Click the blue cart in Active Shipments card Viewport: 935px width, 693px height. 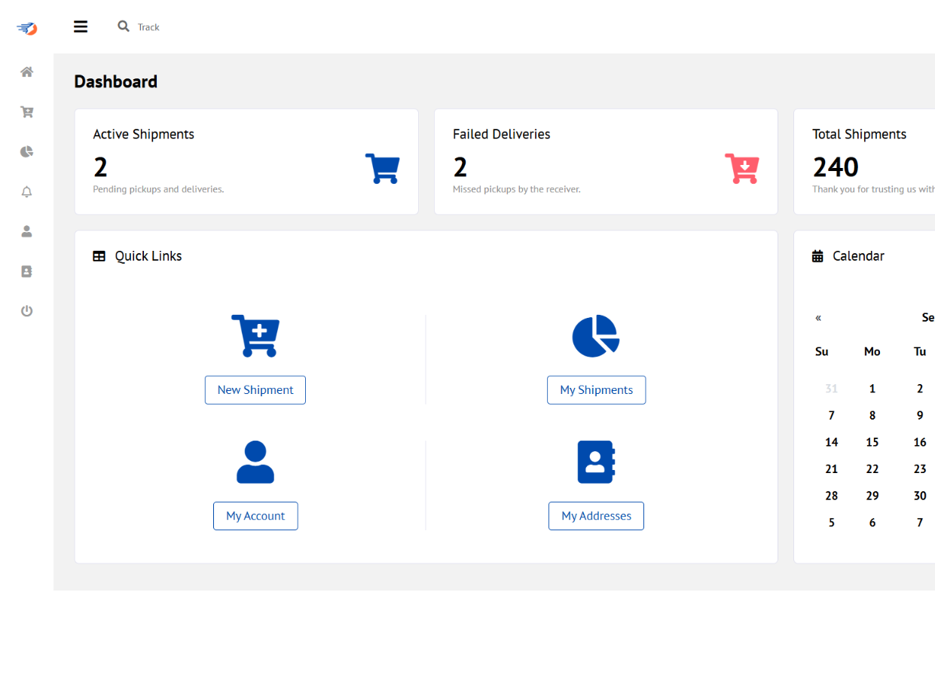(x=382, y=169)
